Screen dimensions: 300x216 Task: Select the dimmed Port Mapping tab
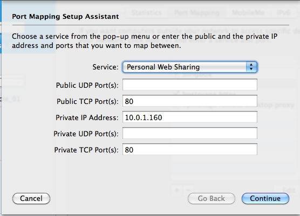point(197,13)
